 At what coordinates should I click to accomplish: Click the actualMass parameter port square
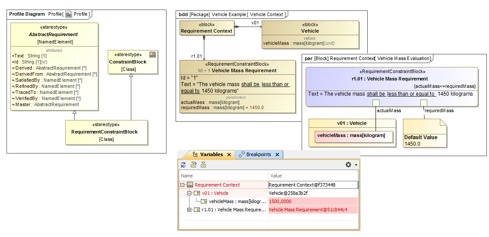click(x=376, y=103)
